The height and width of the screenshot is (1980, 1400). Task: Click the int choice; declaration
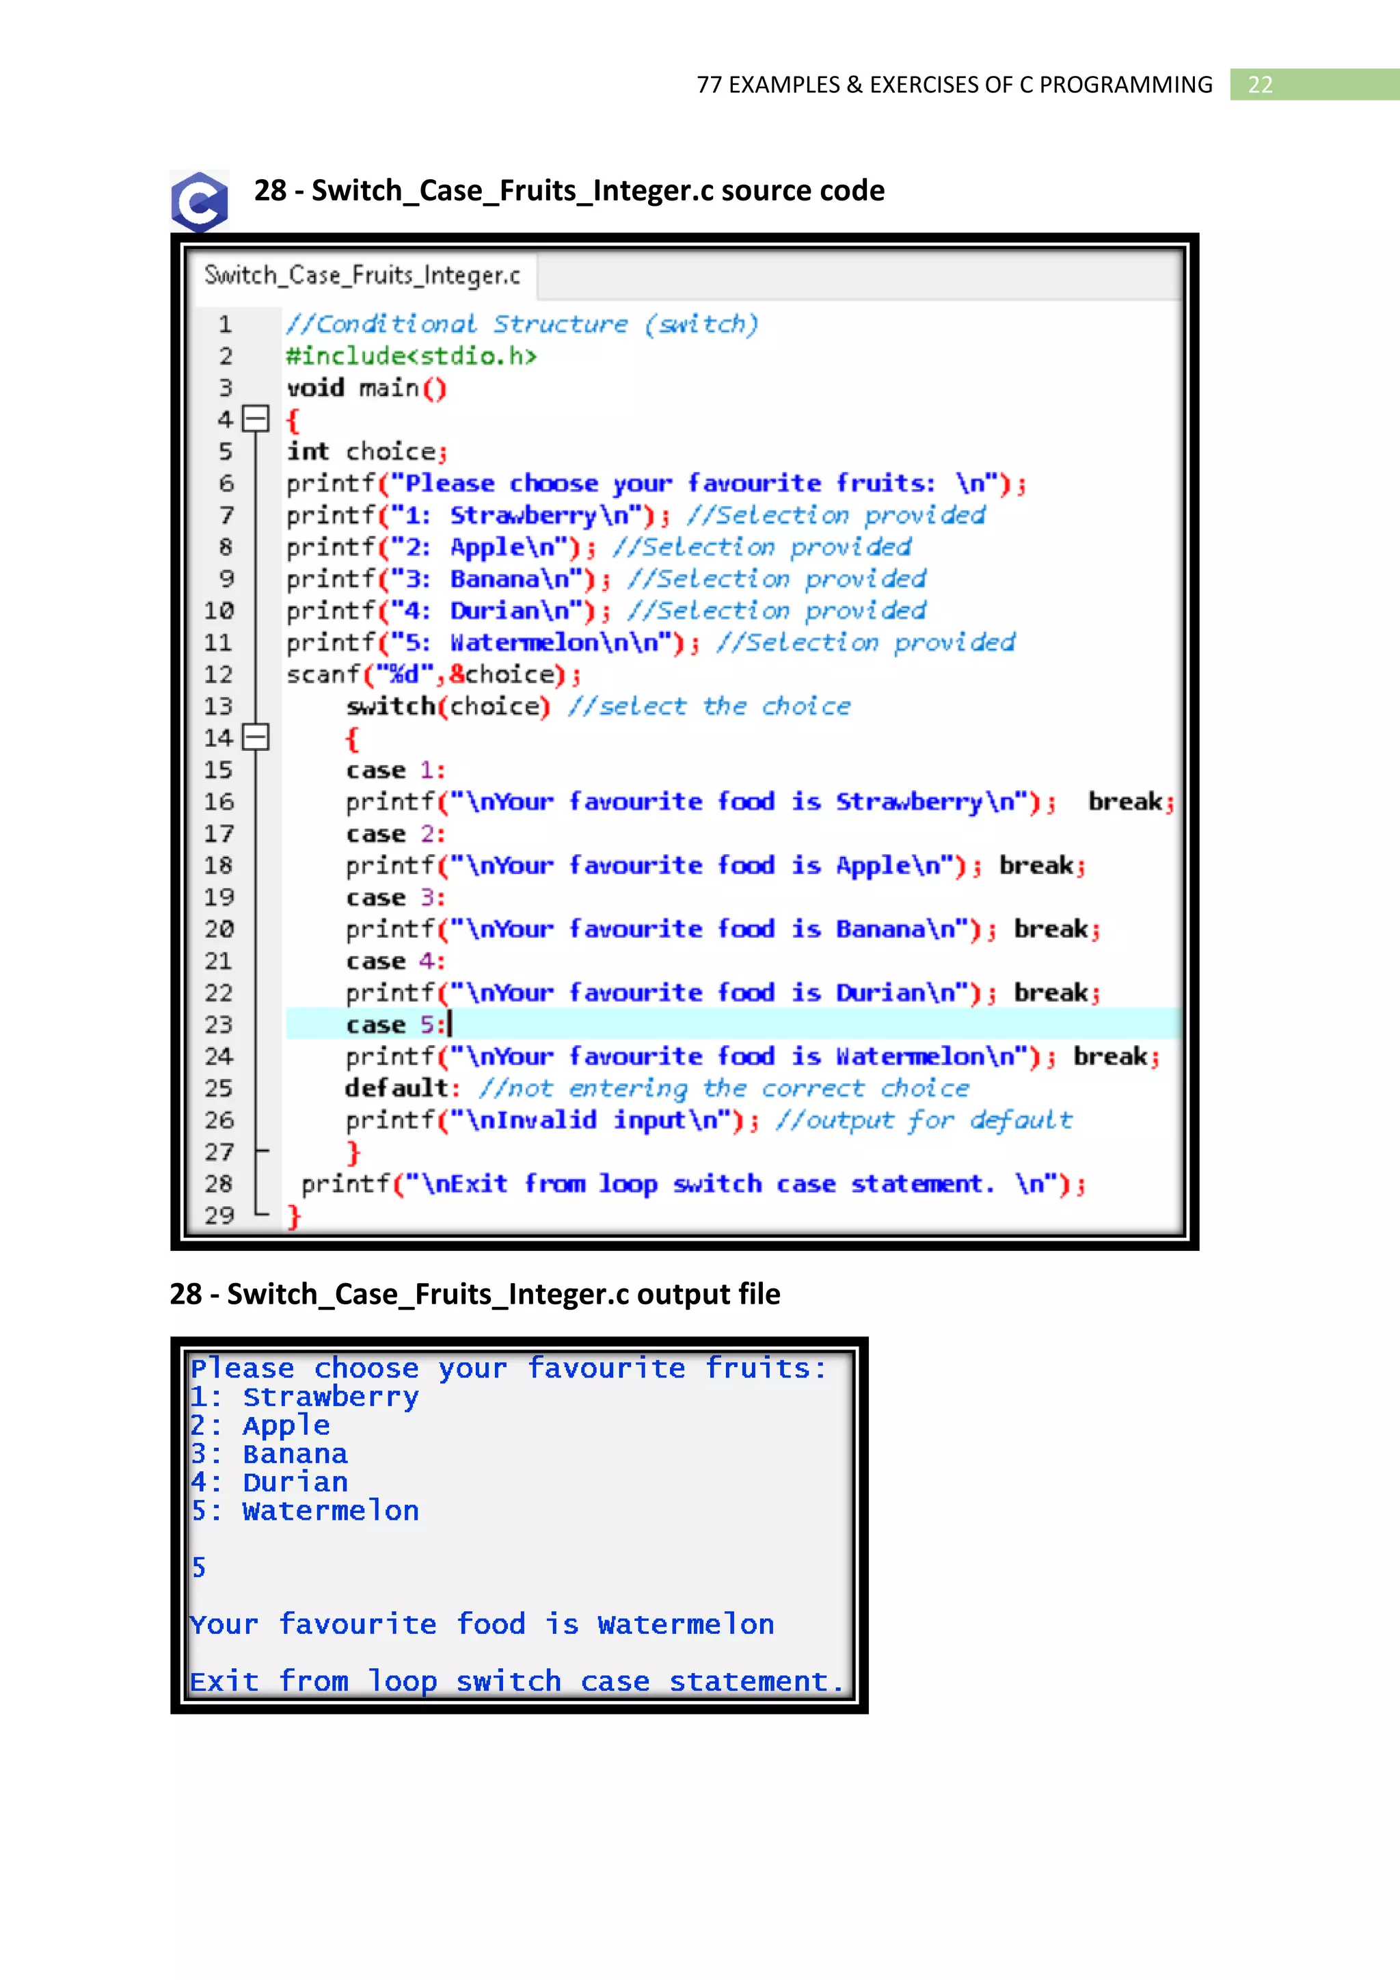pos(366,452)
